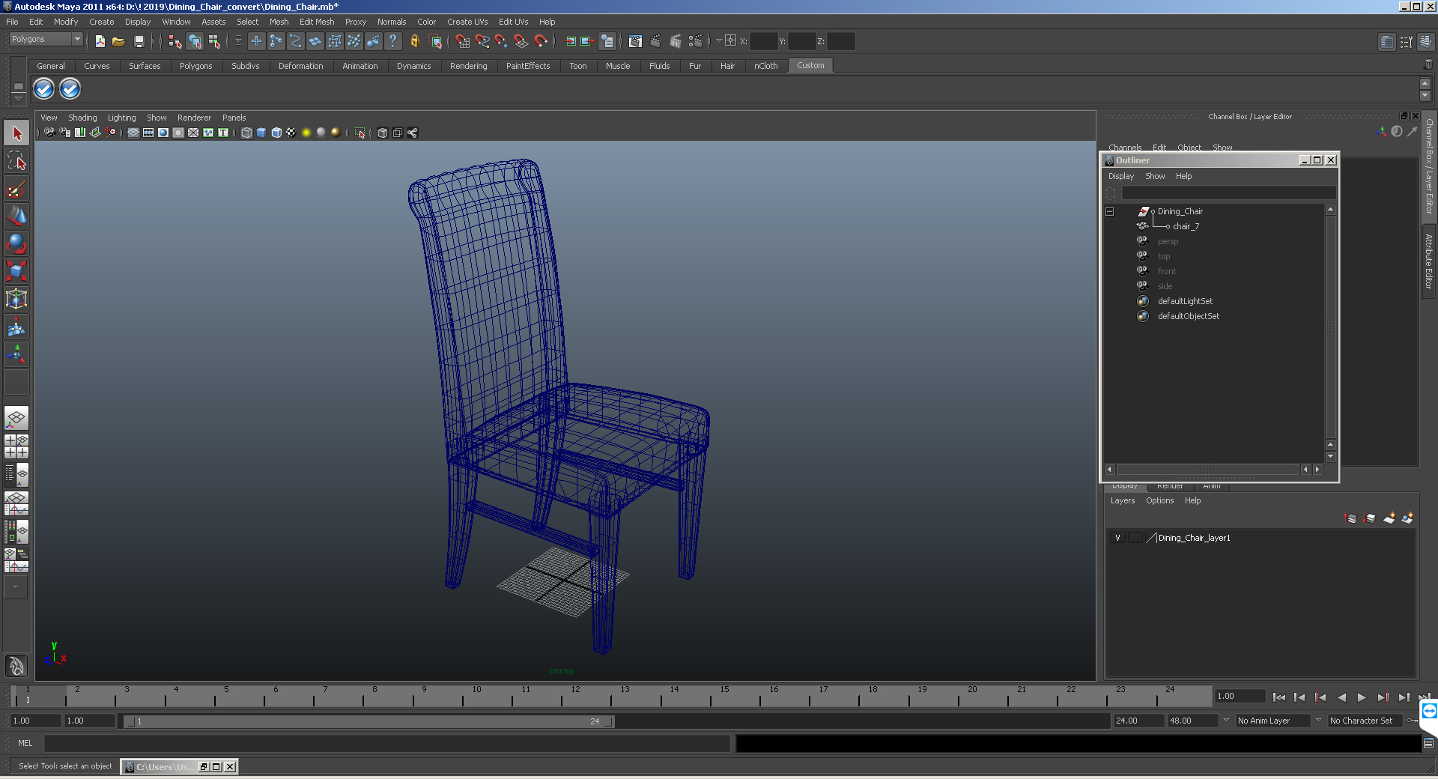Click the first checkmark shelf button
The width and height of the screenshot is (1438, 779).
[44, 89]
